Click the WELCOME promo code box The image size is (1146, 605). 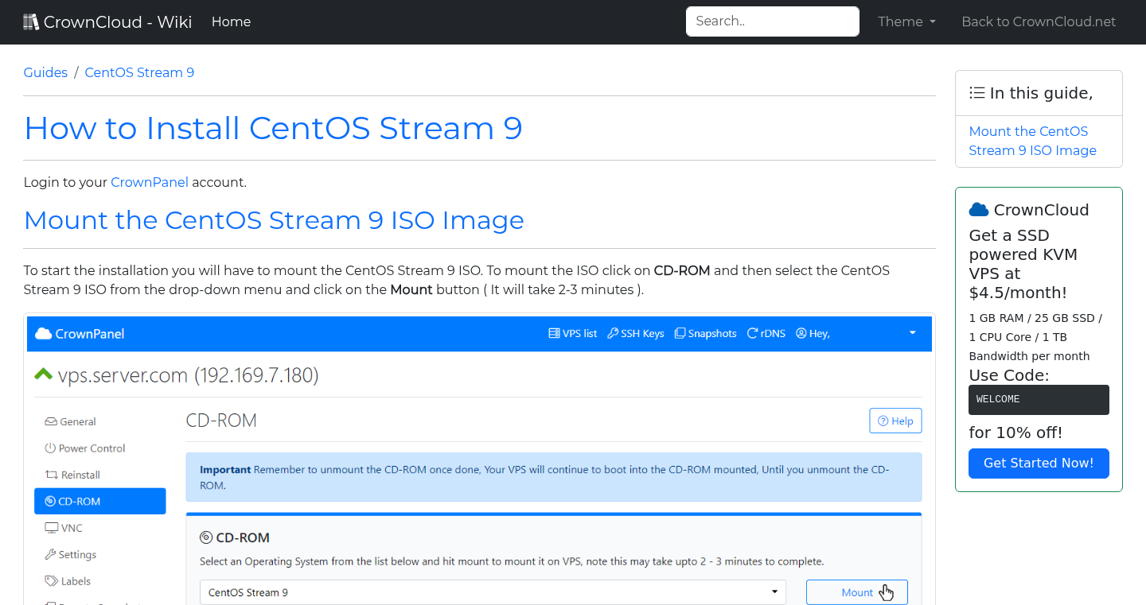click(x=1039, y=399)
